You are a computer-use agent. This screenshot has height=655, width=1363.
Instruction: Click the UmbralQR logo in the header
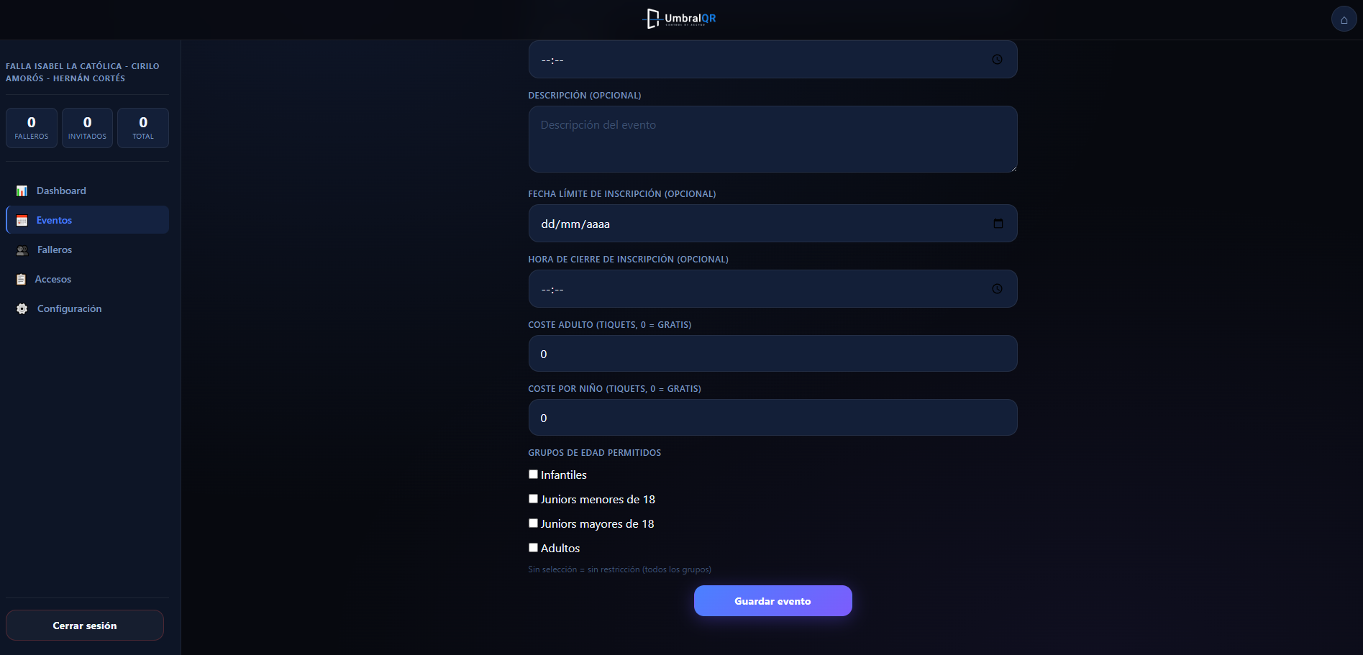click(x=680, y=19)
